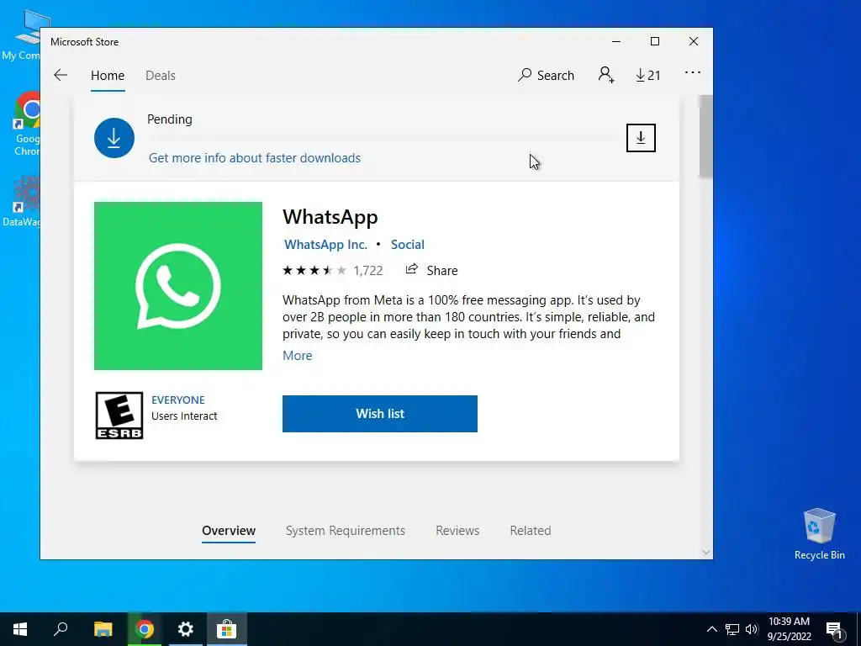Image resolution: width=861 pixels, height=646 pixels.
Task: Click the Pending download progress bar
Action: (383, 137)
